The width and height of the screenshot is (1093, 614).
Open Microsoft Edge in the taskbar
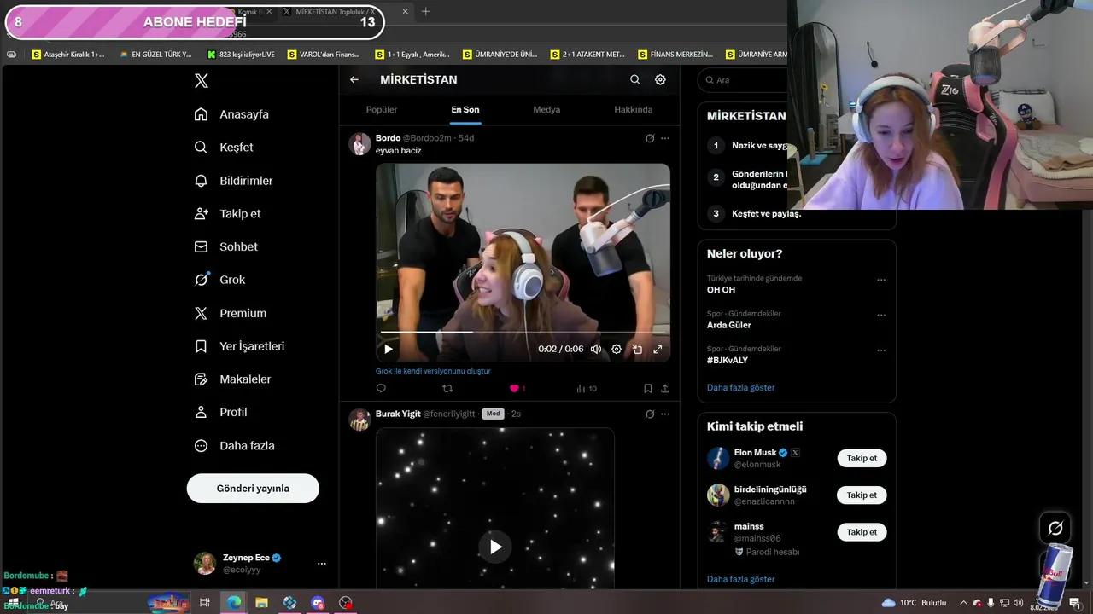point(233,602)
